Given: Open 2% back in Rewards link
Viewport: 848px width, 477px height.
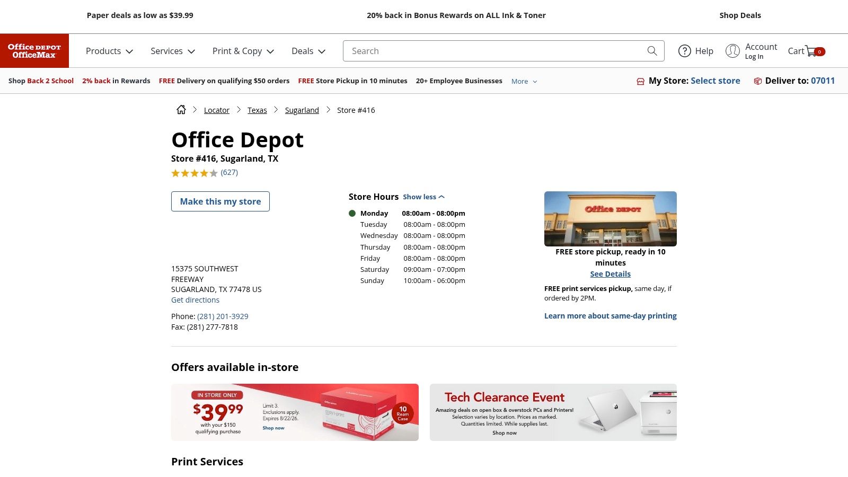Looking at the screenshot, I should coord(116,81).
